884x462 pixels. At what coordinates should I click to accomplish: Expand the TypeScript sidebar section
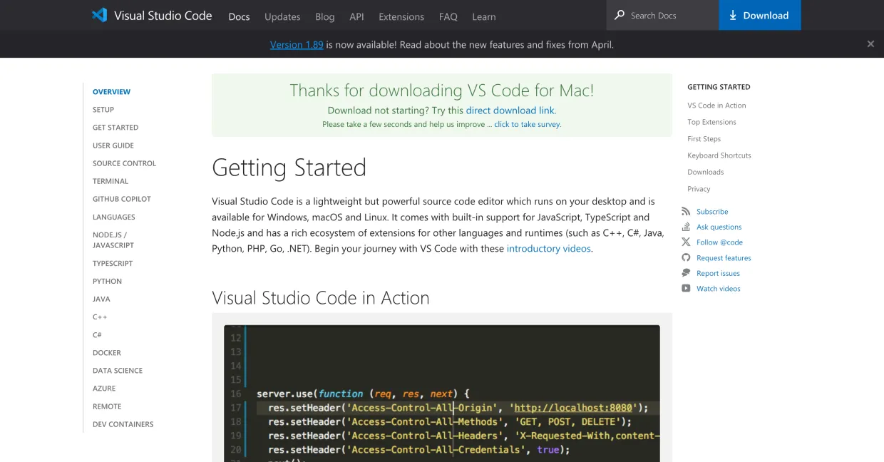(113, 264)
